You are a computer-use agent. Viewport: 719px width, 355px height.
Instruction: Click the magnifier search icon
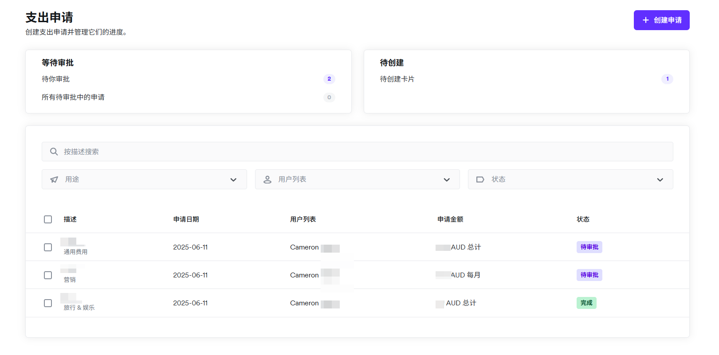click(x=54, y=152)
